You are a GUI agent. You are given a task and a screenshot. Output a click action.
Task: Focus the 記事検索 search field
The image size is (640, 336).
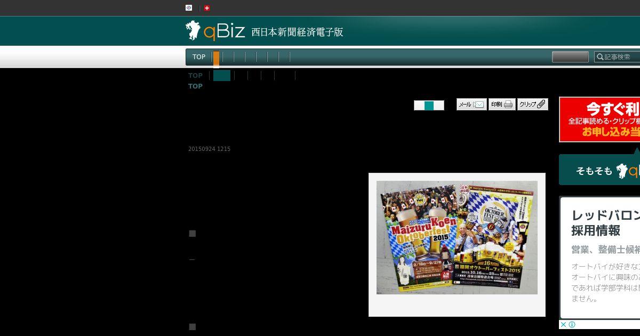click(618, 57)
